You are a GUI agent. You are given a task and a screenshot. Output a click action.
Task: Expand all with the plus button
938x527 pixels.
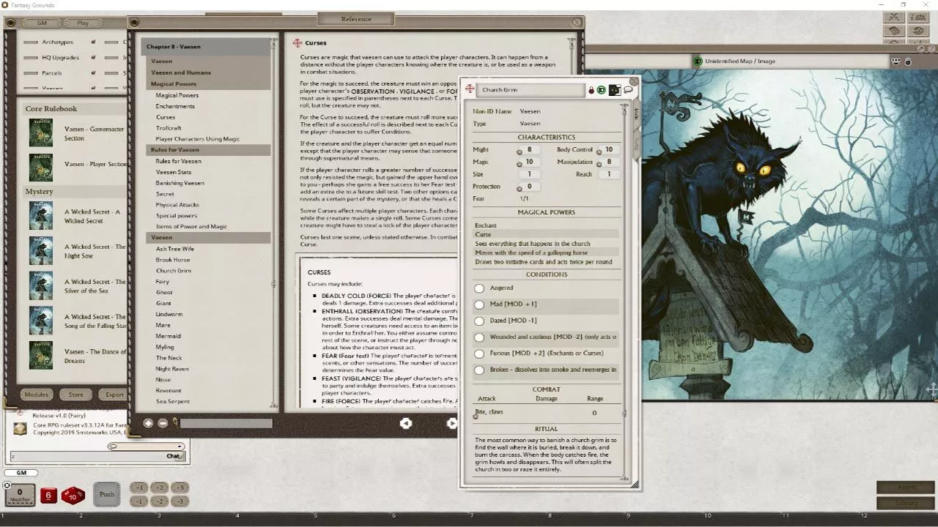[148, 422]
